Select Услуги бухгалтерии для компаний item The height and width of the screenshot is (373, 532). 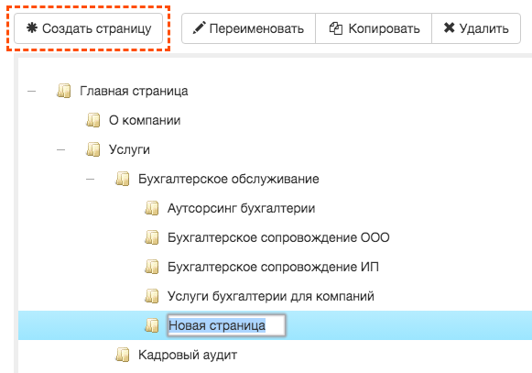(271, 296)
